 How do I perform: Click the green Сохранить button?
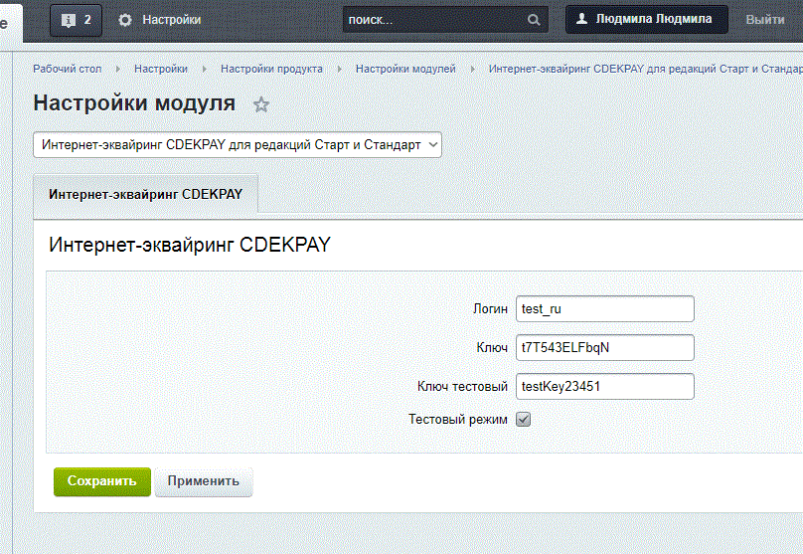102,481
